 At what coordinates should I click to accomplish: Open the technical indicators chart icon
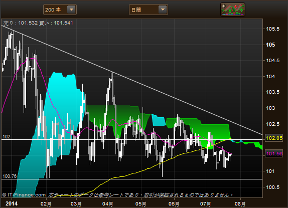[x=233, y=10]
